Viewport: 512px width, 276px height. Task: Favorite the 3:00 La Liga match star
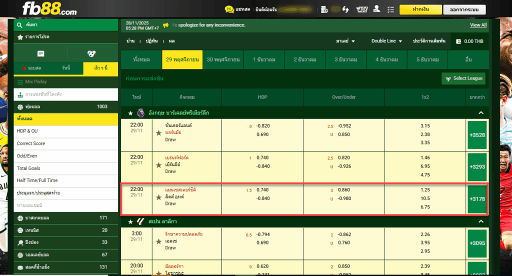coord(158,241)
